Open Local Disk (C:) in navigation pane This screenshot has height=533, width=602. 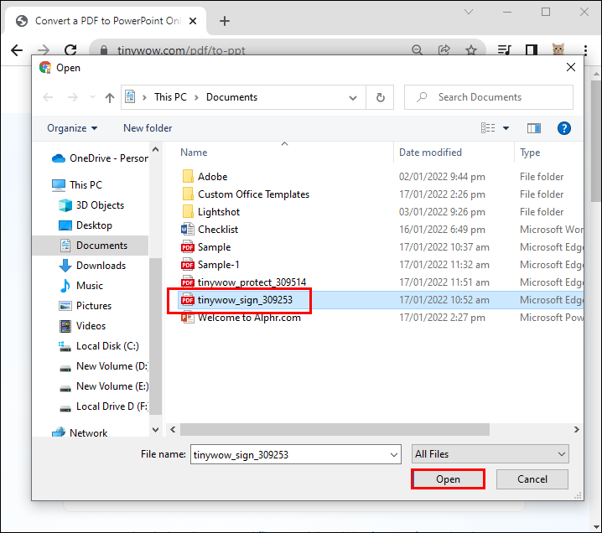(x=98, y=346)
